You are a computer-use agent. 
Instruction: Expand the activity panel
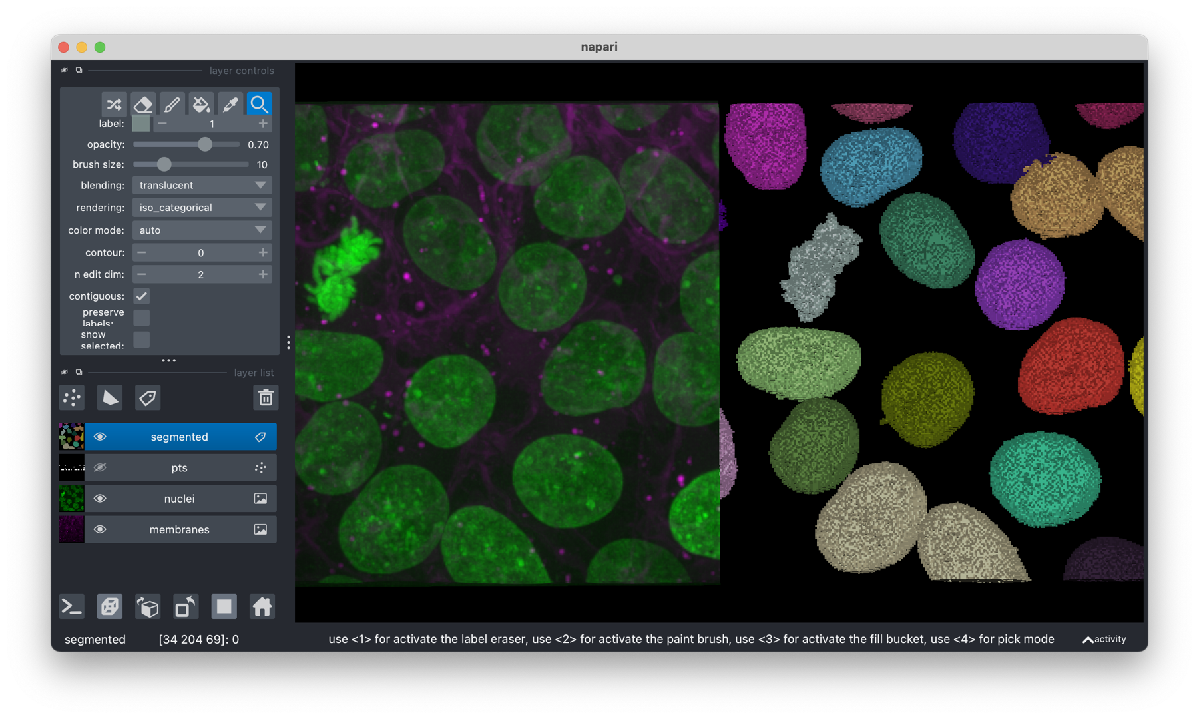pos(1104,639)
